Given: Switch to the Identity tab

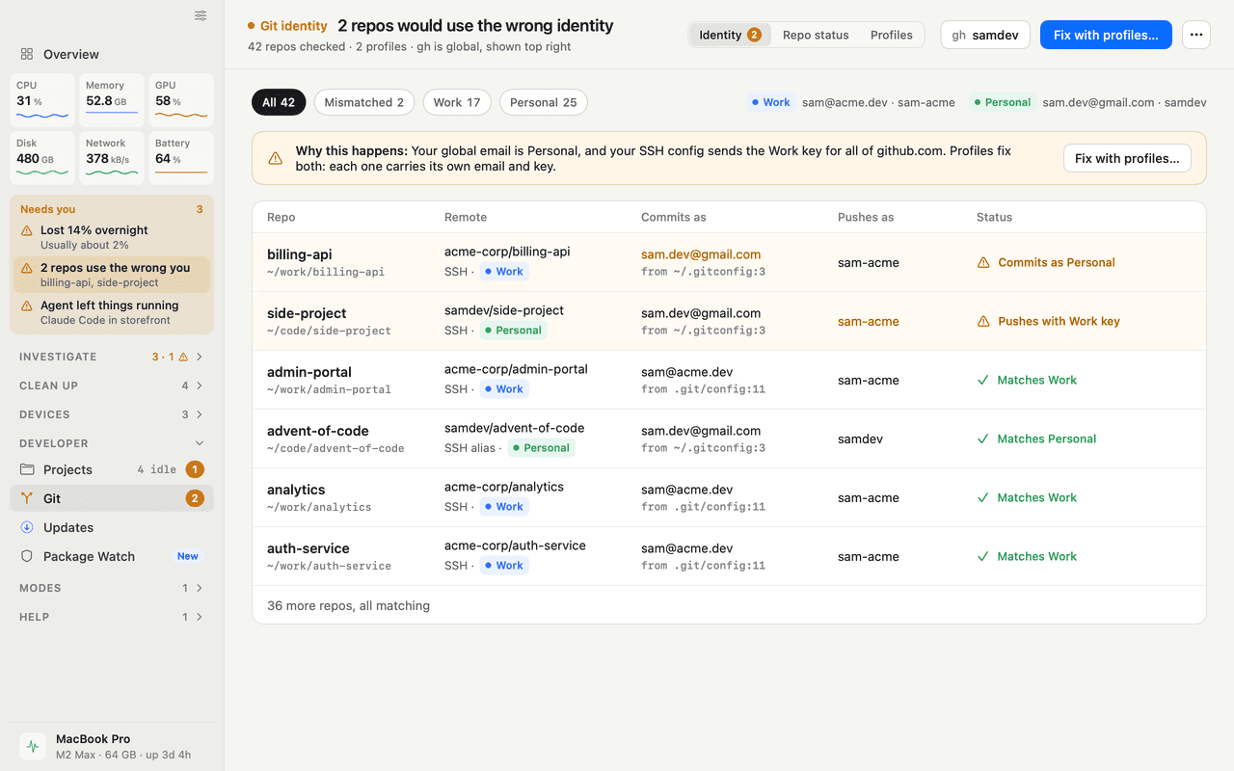Looking at the screenshot, I should 730,35.
